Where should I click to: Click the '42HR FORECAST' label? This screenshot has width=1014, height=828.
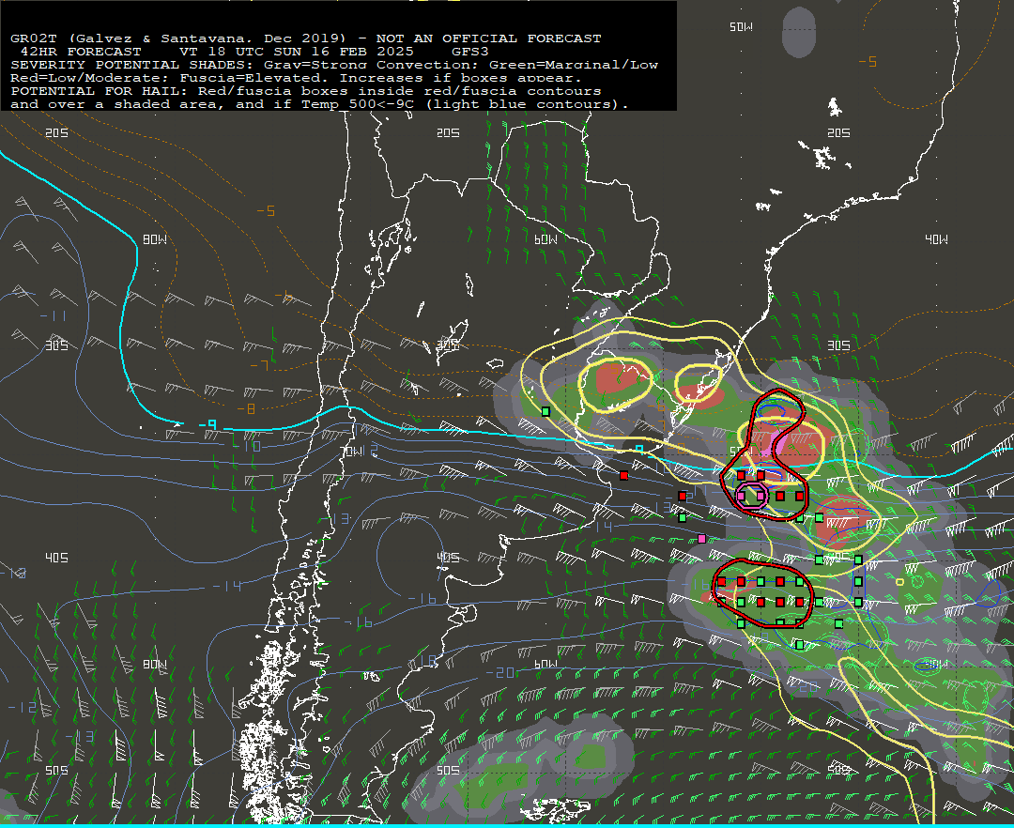pyautogui.click(x=81, y=51)
